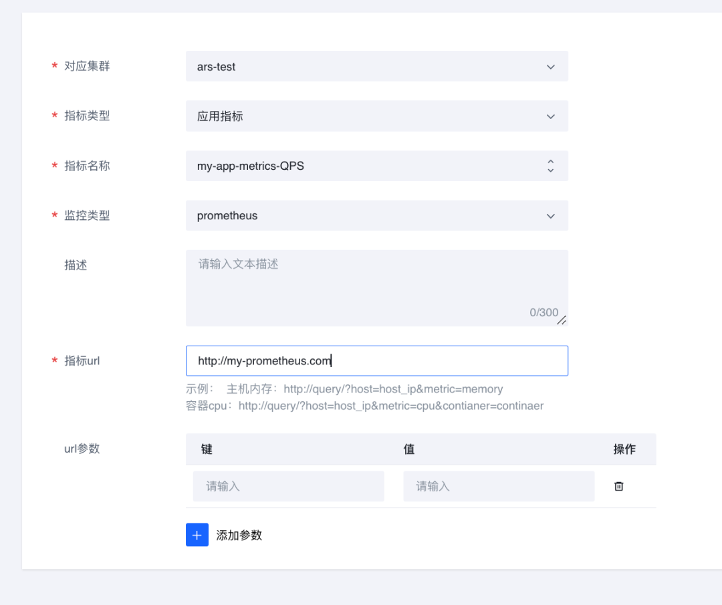722x605 pixels.
Task: Click the chevron arrow beside 应用指标
Action: pyautogui.click(x=551, y=116)
